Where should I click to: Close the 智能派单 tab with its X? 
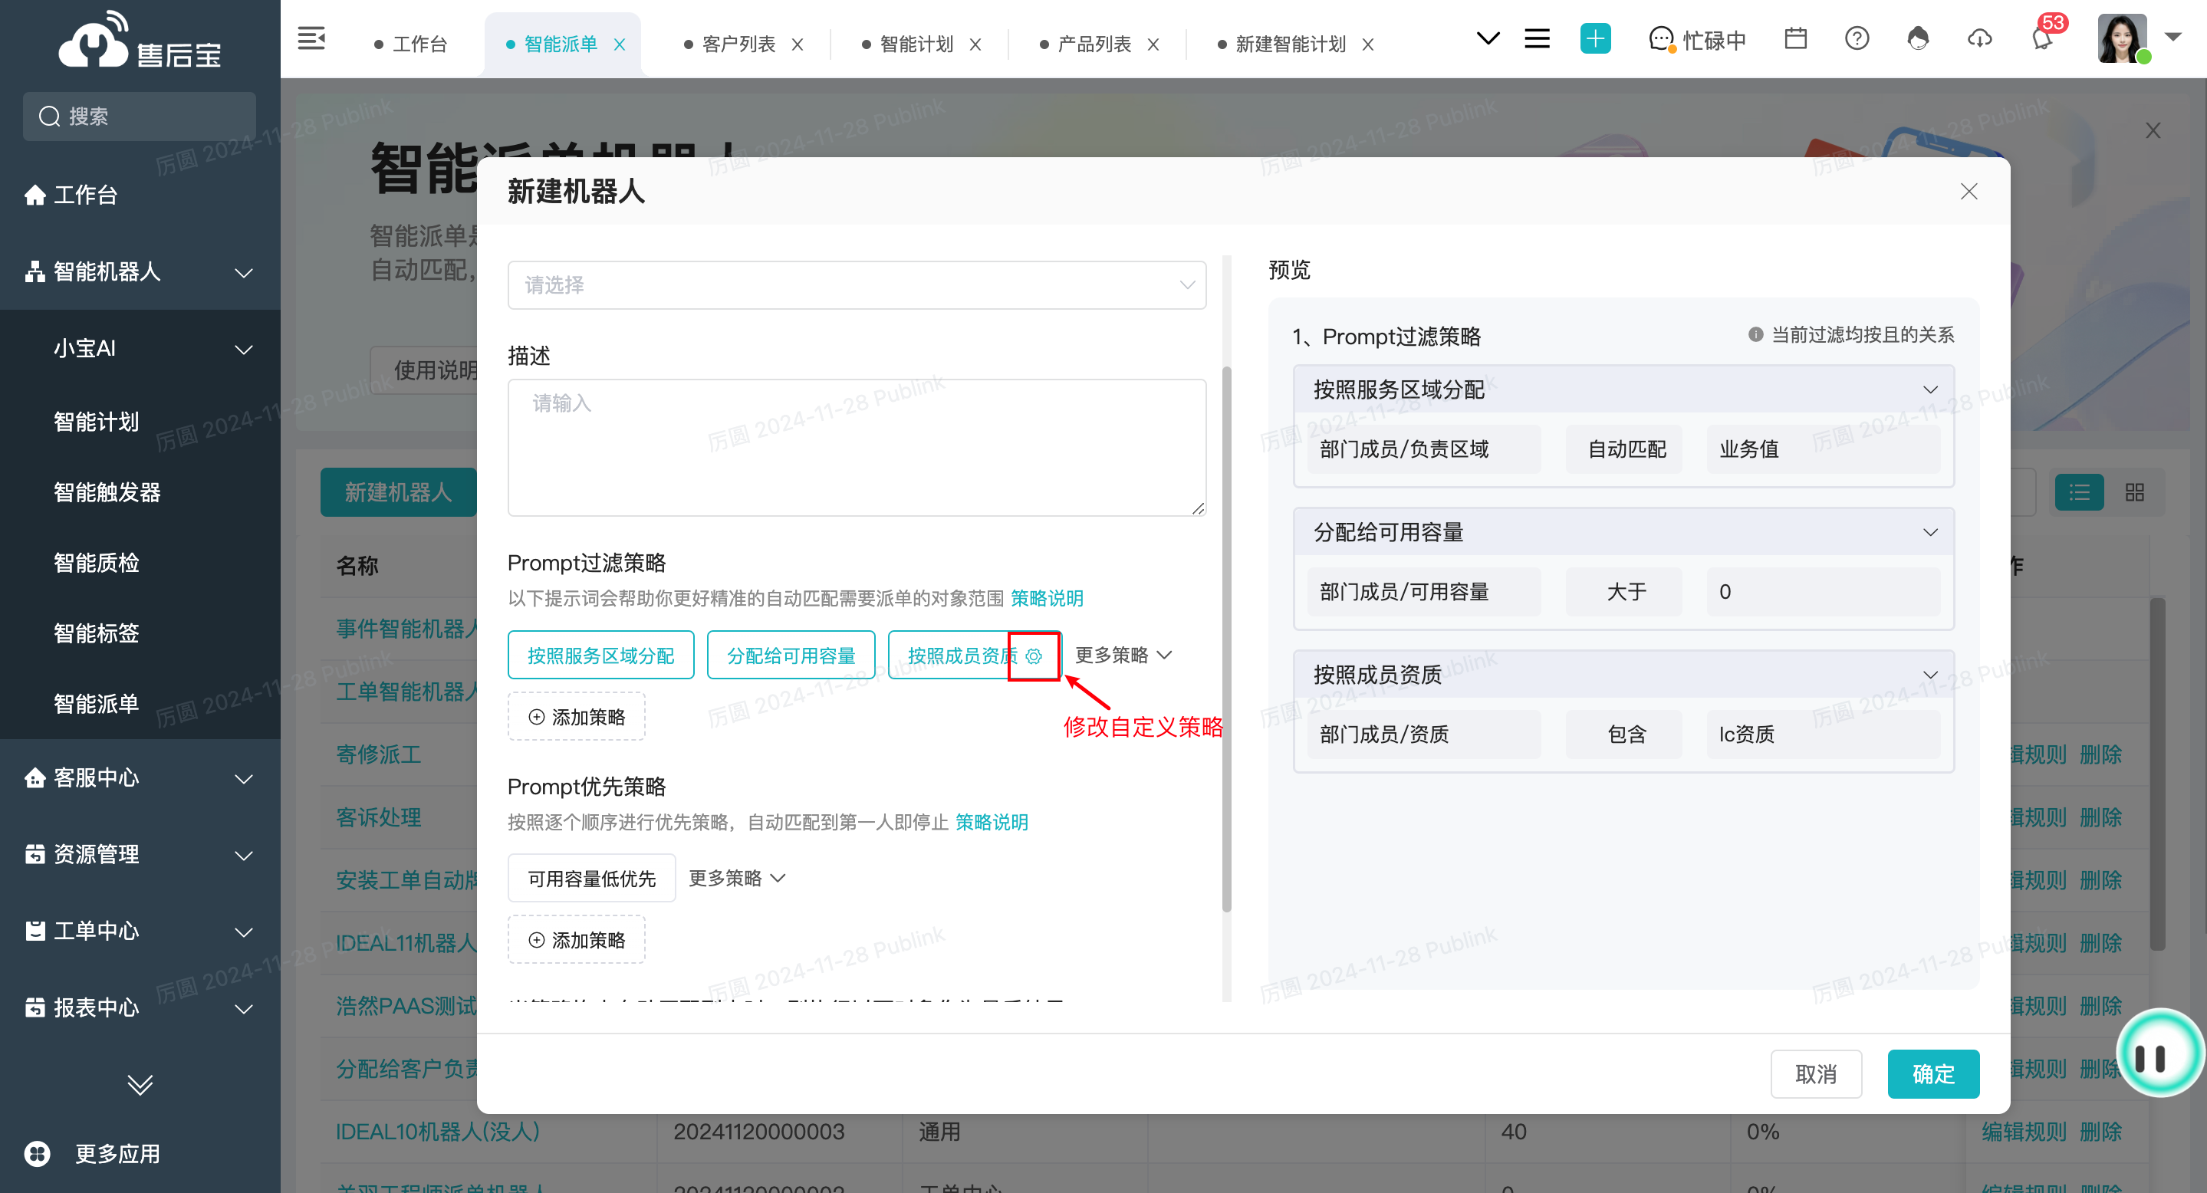tap(620, 44)
